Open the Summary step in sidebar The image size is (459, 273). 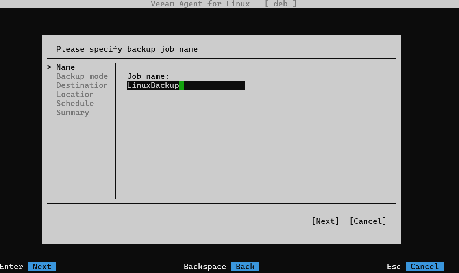72,113
